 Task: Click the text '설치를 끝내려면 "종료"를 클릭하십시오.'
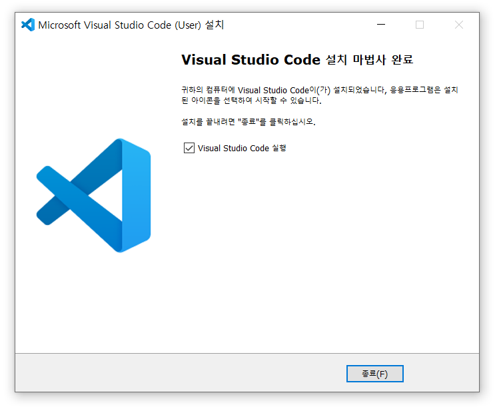tap(249, 121)
